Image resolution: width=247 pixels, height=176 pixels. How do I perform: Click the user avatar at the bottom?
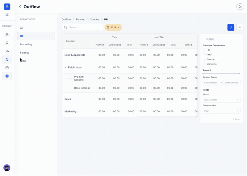[x=7, y=168]
